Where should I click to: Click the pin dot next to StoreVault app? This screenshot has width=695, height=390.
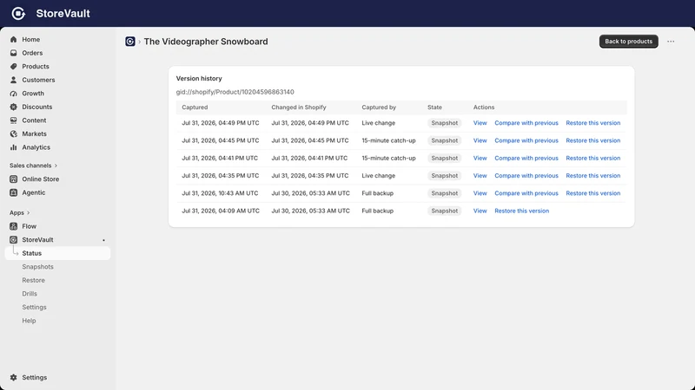click(103, 240)
